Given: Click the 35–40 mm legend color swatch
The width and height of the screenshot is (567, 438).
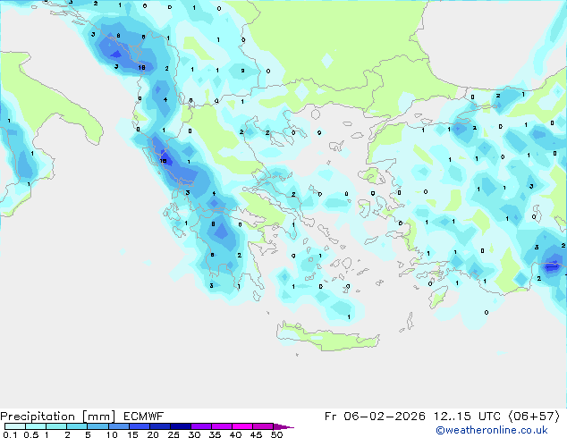Looking at the screenshot, I should tap(222, 426).
